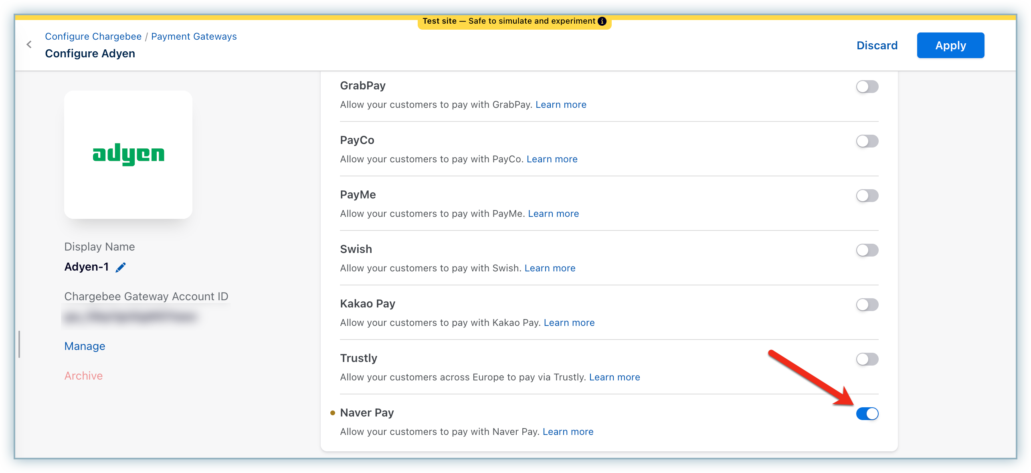Turn on the PayCo toggle
1031x473 pixels.
pyautogui.click(x=867, y=141)
